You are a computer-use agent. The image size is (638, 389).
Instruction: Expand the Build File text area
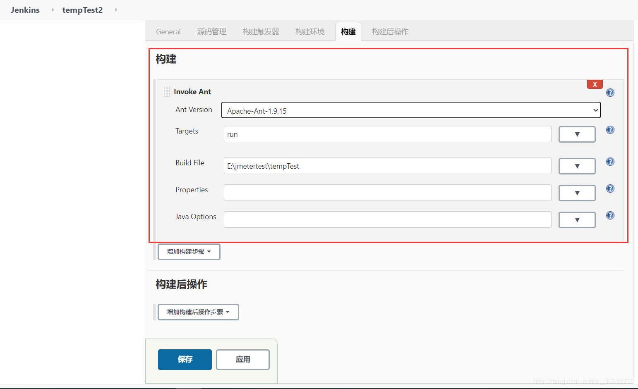(577, 166)
